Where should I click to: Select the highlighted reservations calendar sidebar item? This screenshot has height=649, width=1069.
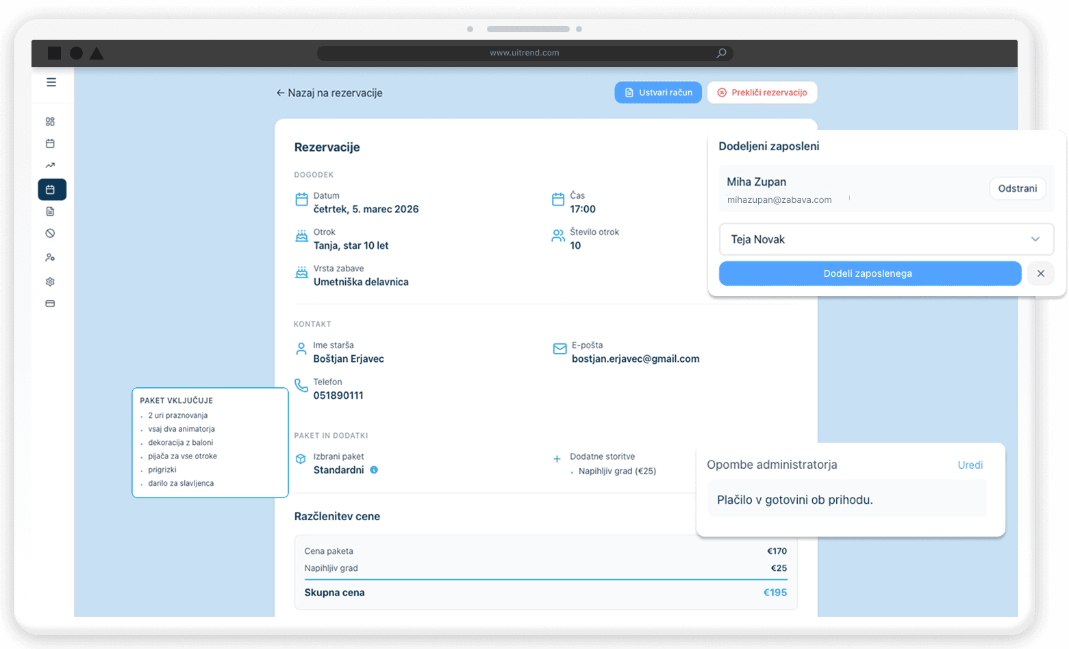pos(52,190)
